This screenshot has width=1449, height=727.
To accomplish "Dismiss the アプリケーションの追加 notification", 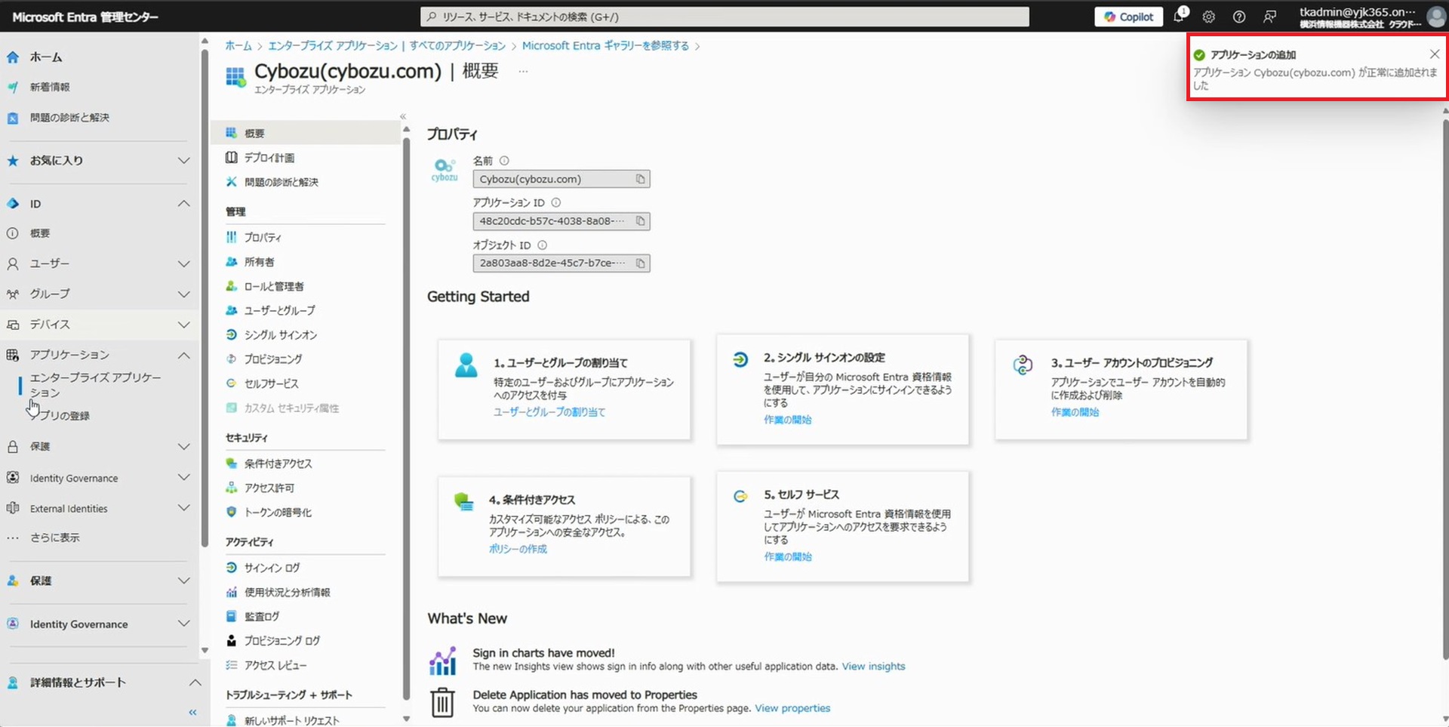I will point(1434,54).
